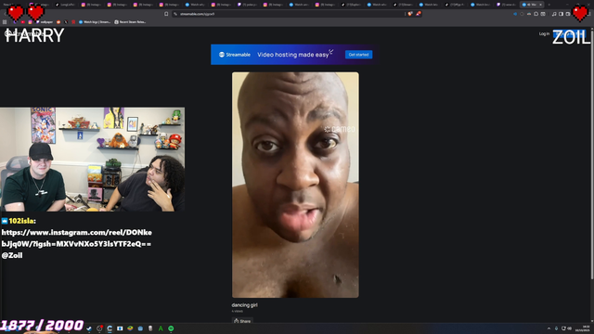
Task: Click Log in on Streamable
Action: pyautogui.click(x=544, y=33)
